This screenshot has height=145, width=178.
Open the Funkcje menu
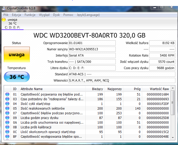[30, 15]
